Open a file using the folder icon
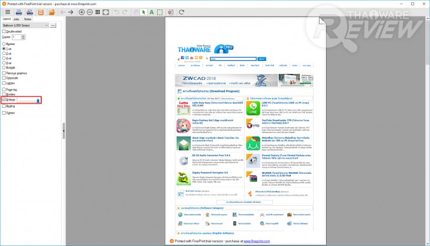Viewport: 430px width, 246px height. pos(52,12)
